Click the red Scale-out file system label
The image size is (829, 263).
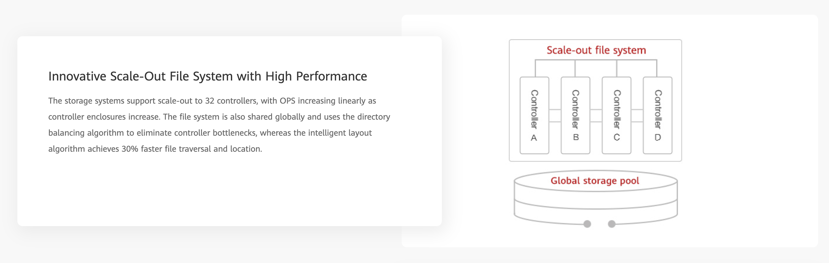[x=596, y=50]
